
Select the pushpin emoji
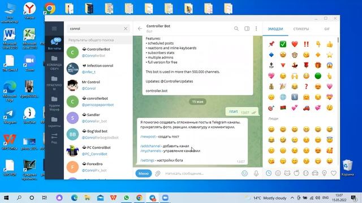click(x=271, y=44)
